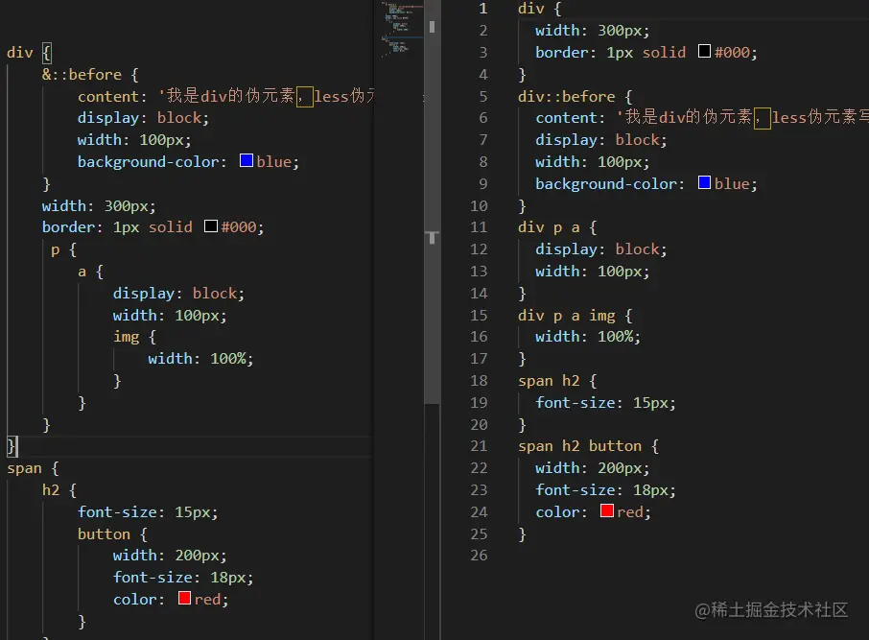
Task: Click the 'img {' line in left pane
Action: coord(134,337)
